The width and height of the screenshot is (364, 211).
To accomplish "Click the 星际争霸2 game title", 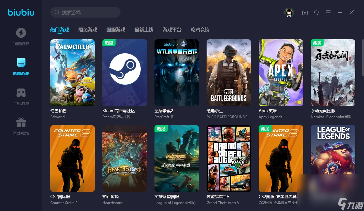I will coord(164,111).
